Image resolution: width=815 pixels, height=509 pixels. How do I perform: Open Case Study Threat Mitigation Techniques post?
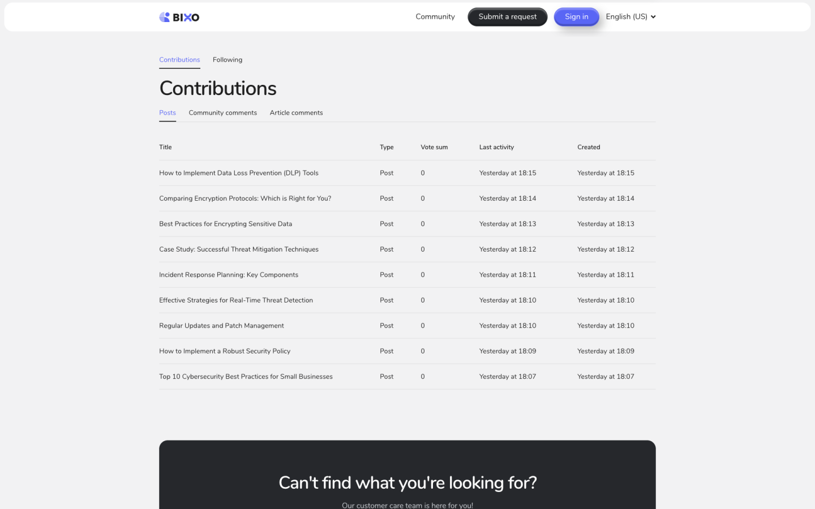[238, 249]
